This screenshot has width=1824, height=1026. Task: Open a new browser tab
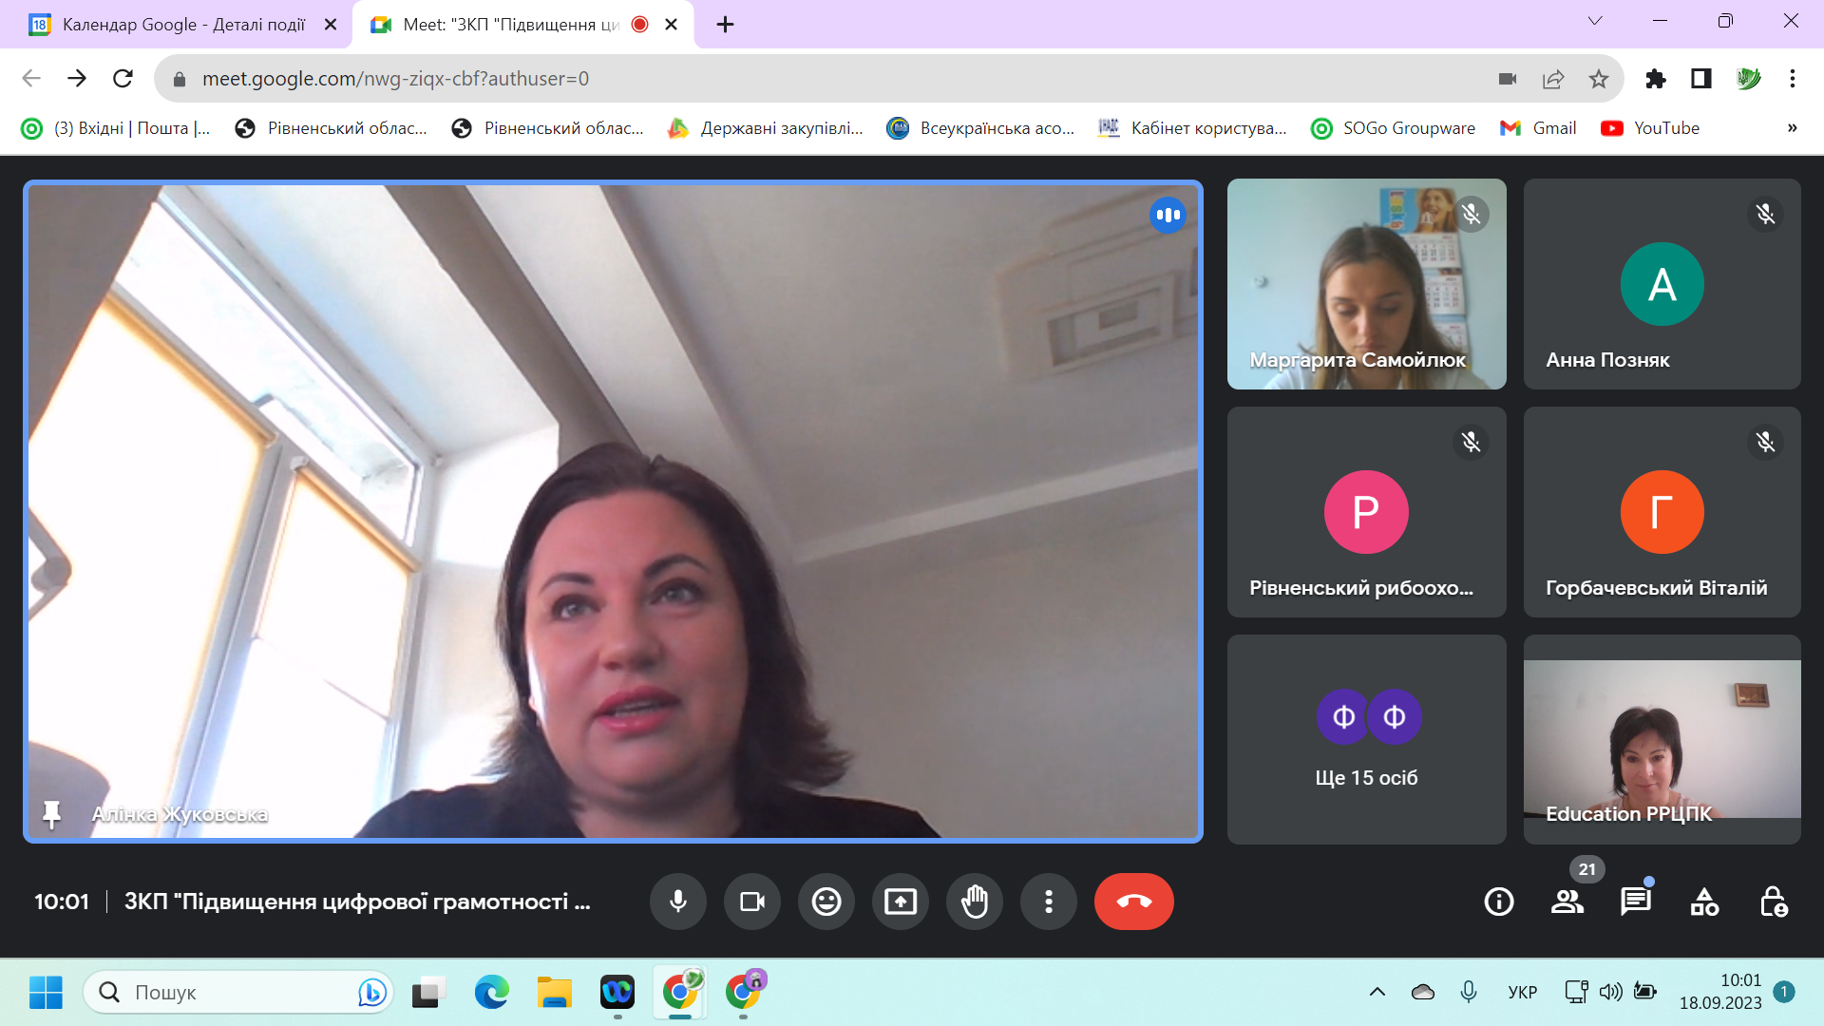(x=725, y=25)
